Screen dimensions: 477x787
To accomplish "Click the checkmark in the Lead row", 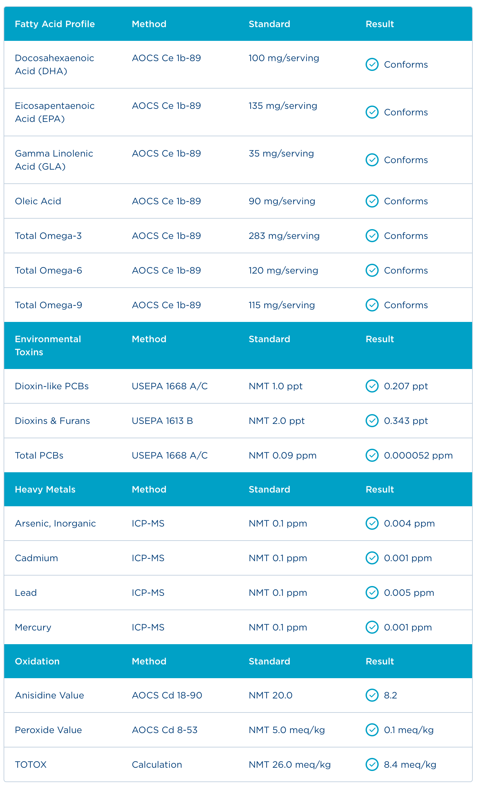I will point(372,593).
